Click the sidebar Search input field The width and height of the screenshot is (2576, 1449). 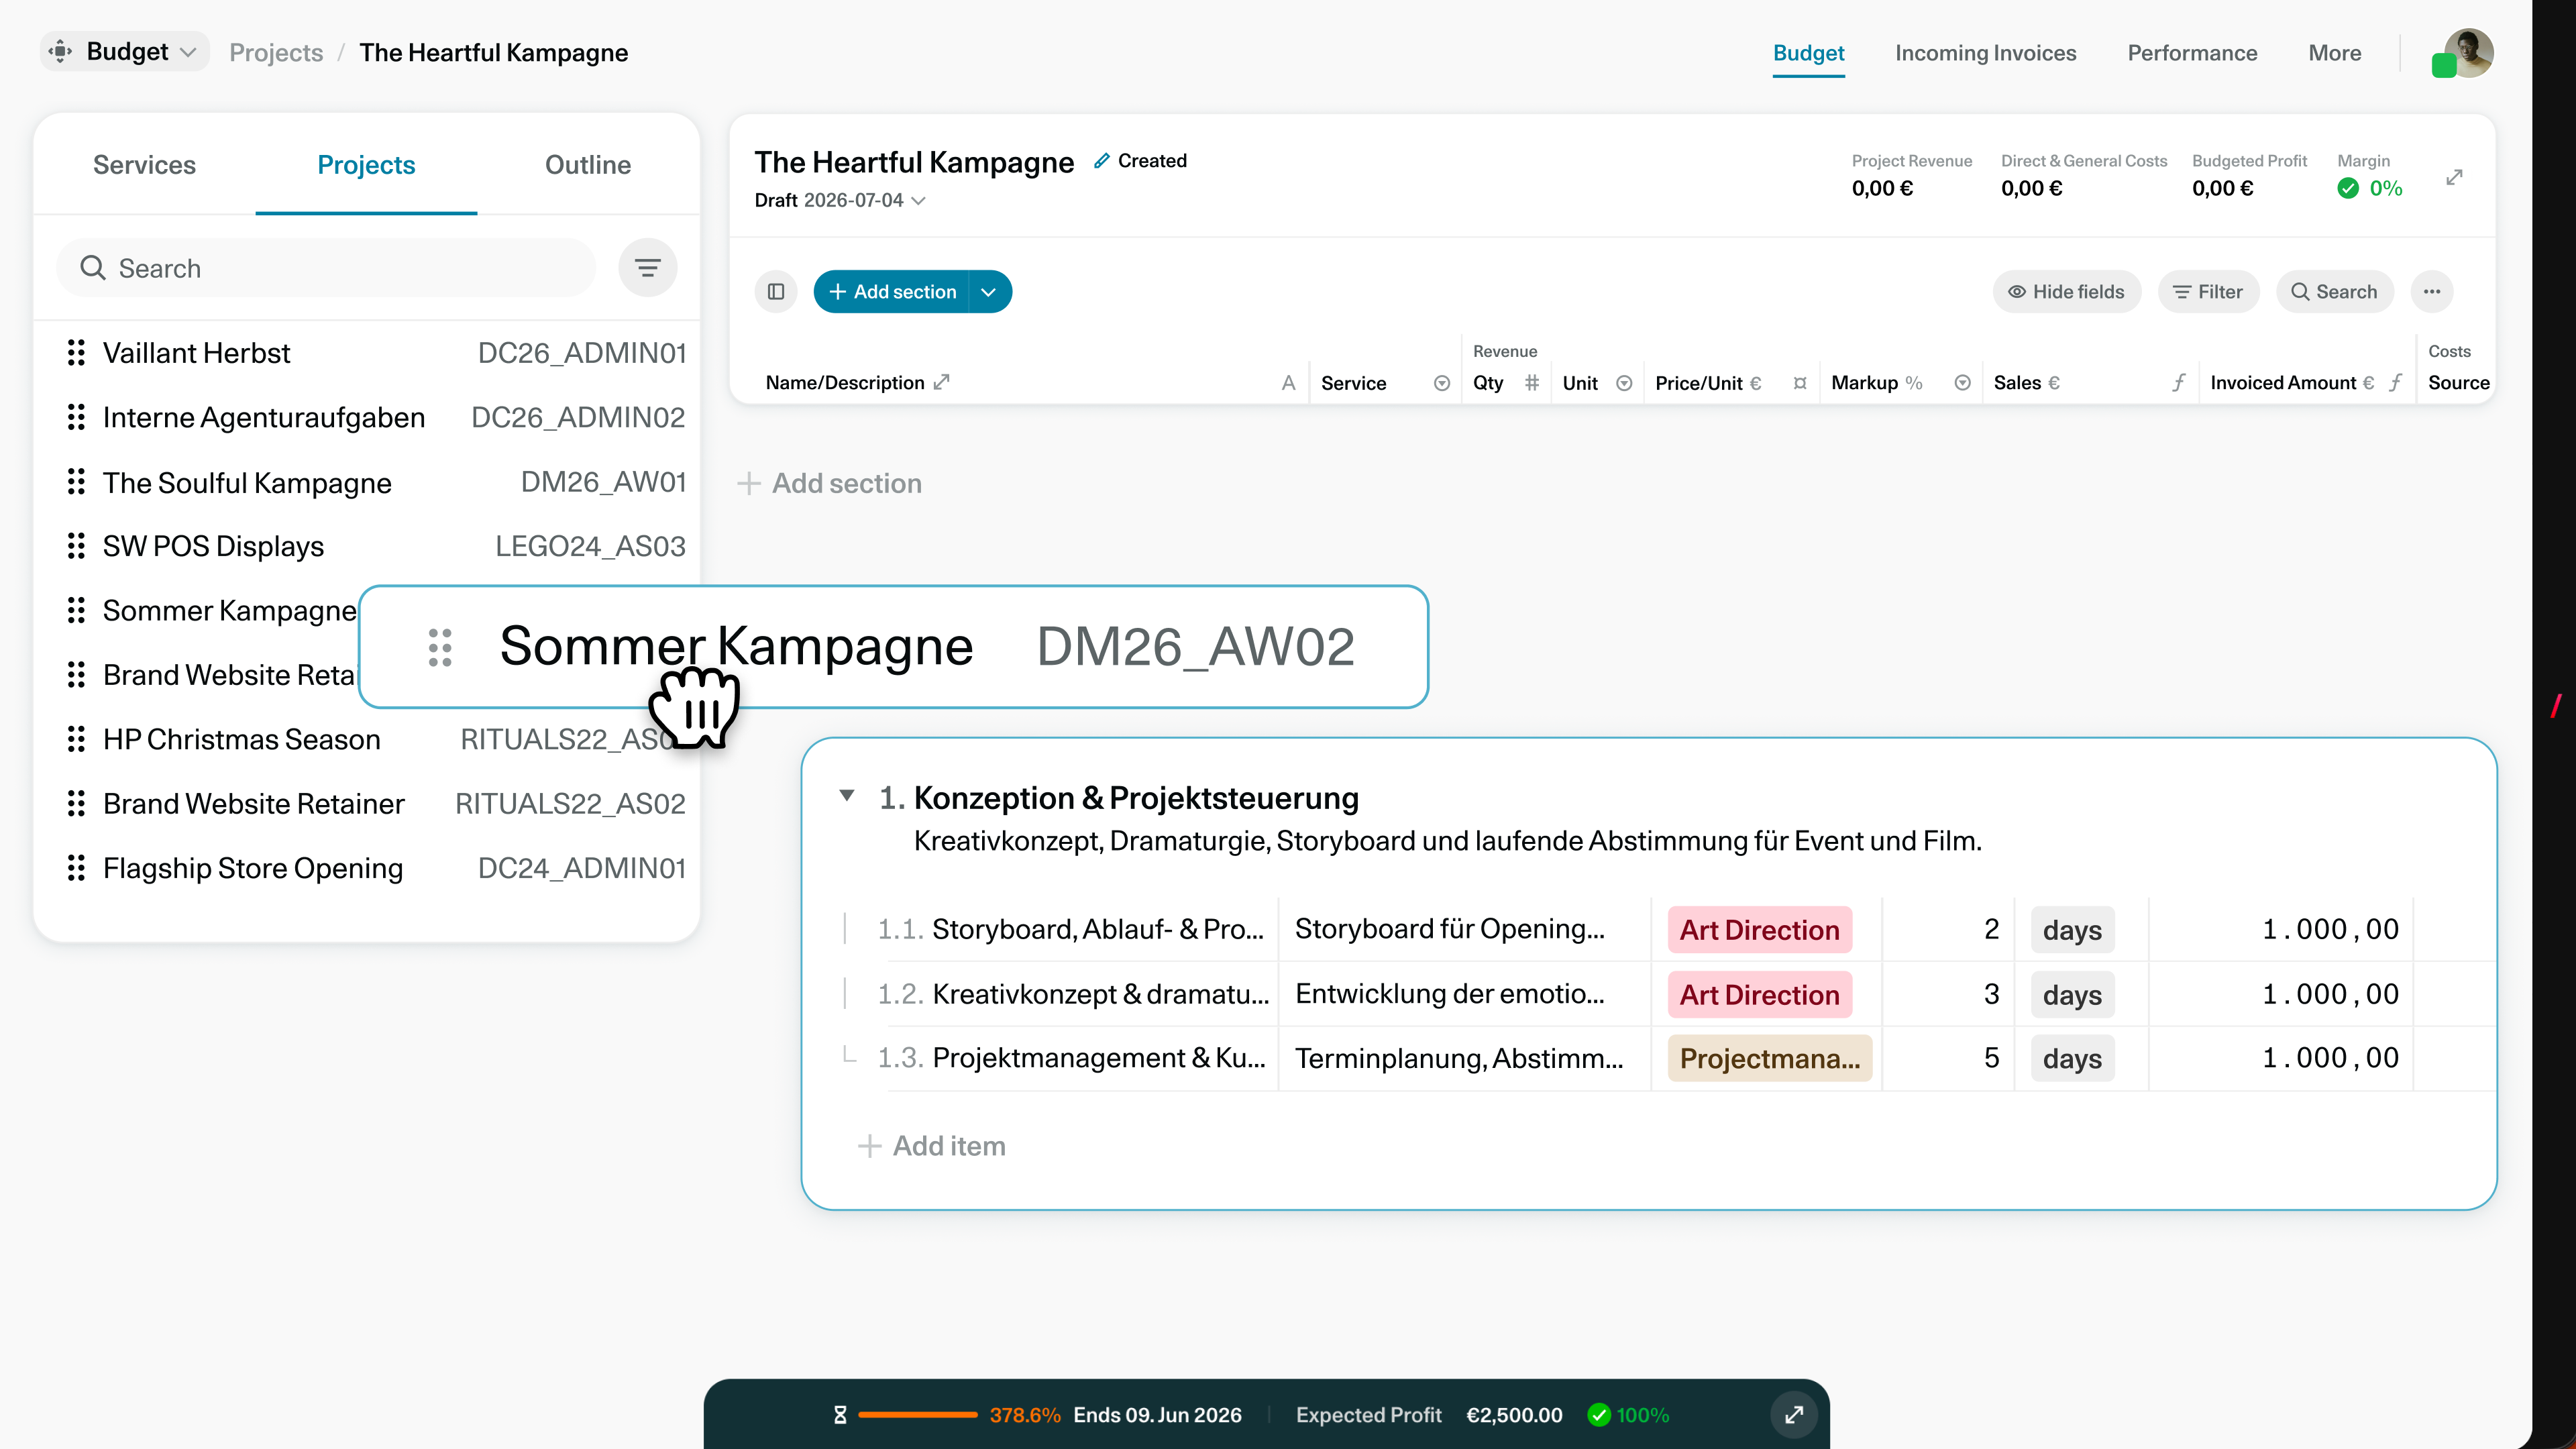(x=326, y=268)
